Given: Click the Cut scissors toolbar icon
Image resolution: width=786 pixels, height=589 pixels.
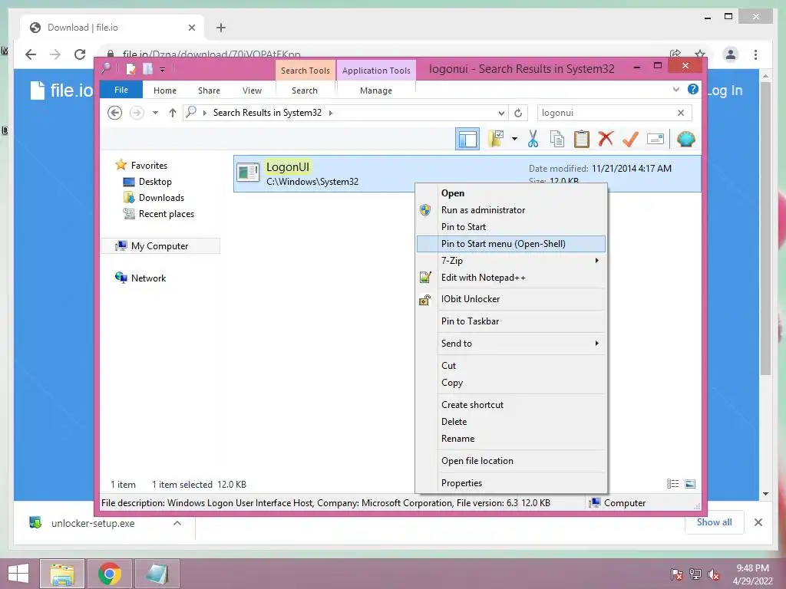Looking at the screenshot, I should (x=533, y=140).
